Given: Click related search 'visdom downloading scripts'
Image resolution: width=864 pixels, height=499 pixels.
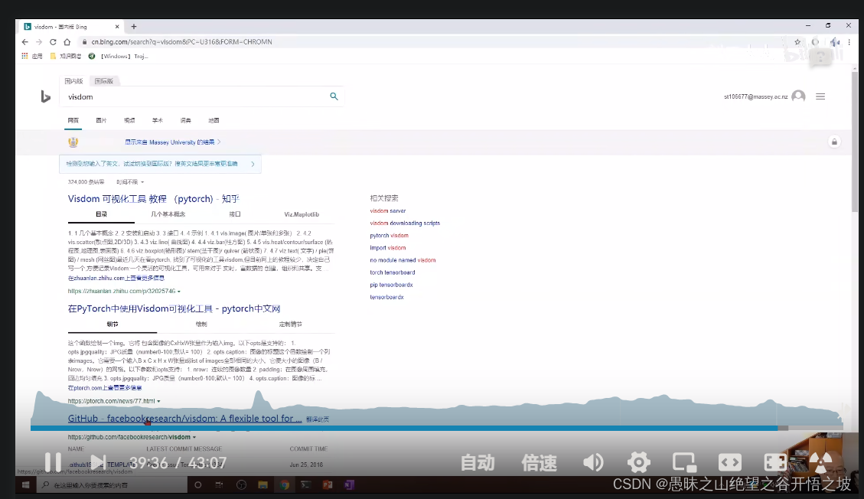Looking at the screenshot, I should pos(405,223).
